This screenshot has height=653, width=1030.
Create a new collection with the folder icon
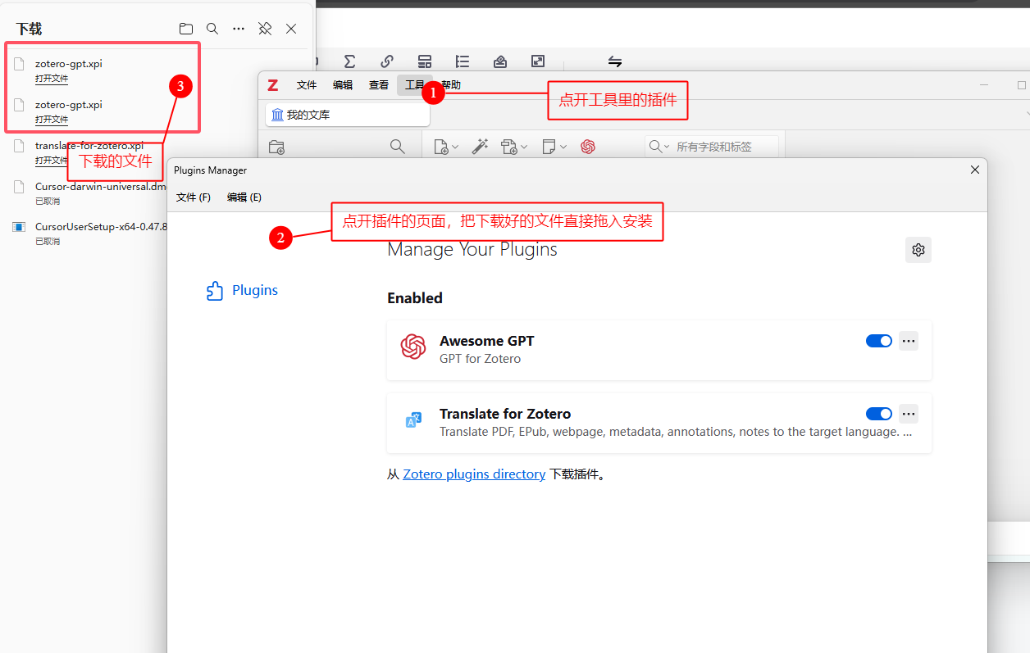click(x=276, y=146)
